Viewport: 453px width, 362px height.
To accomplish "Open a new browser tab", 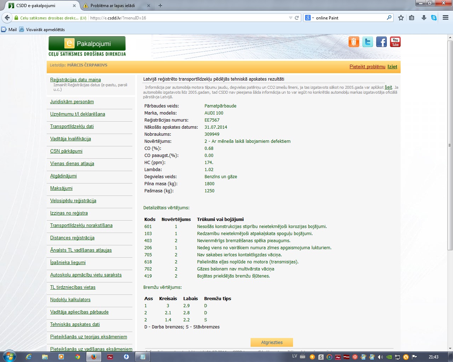I will pyautogui.click(x=160, y=6).
